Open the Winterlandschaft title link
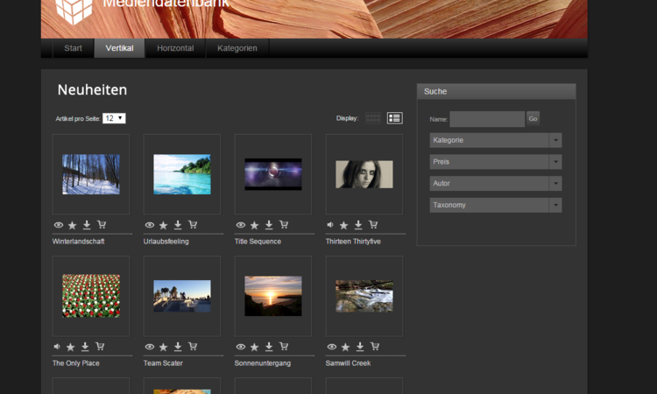Screen dimensions: 657x394 coord(78,242)
